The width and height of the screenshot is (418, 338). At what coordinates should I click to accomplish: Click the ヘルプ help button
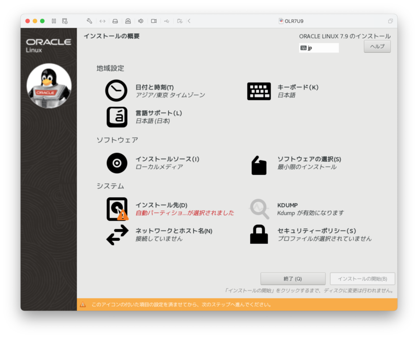click(x=377, y=47)
